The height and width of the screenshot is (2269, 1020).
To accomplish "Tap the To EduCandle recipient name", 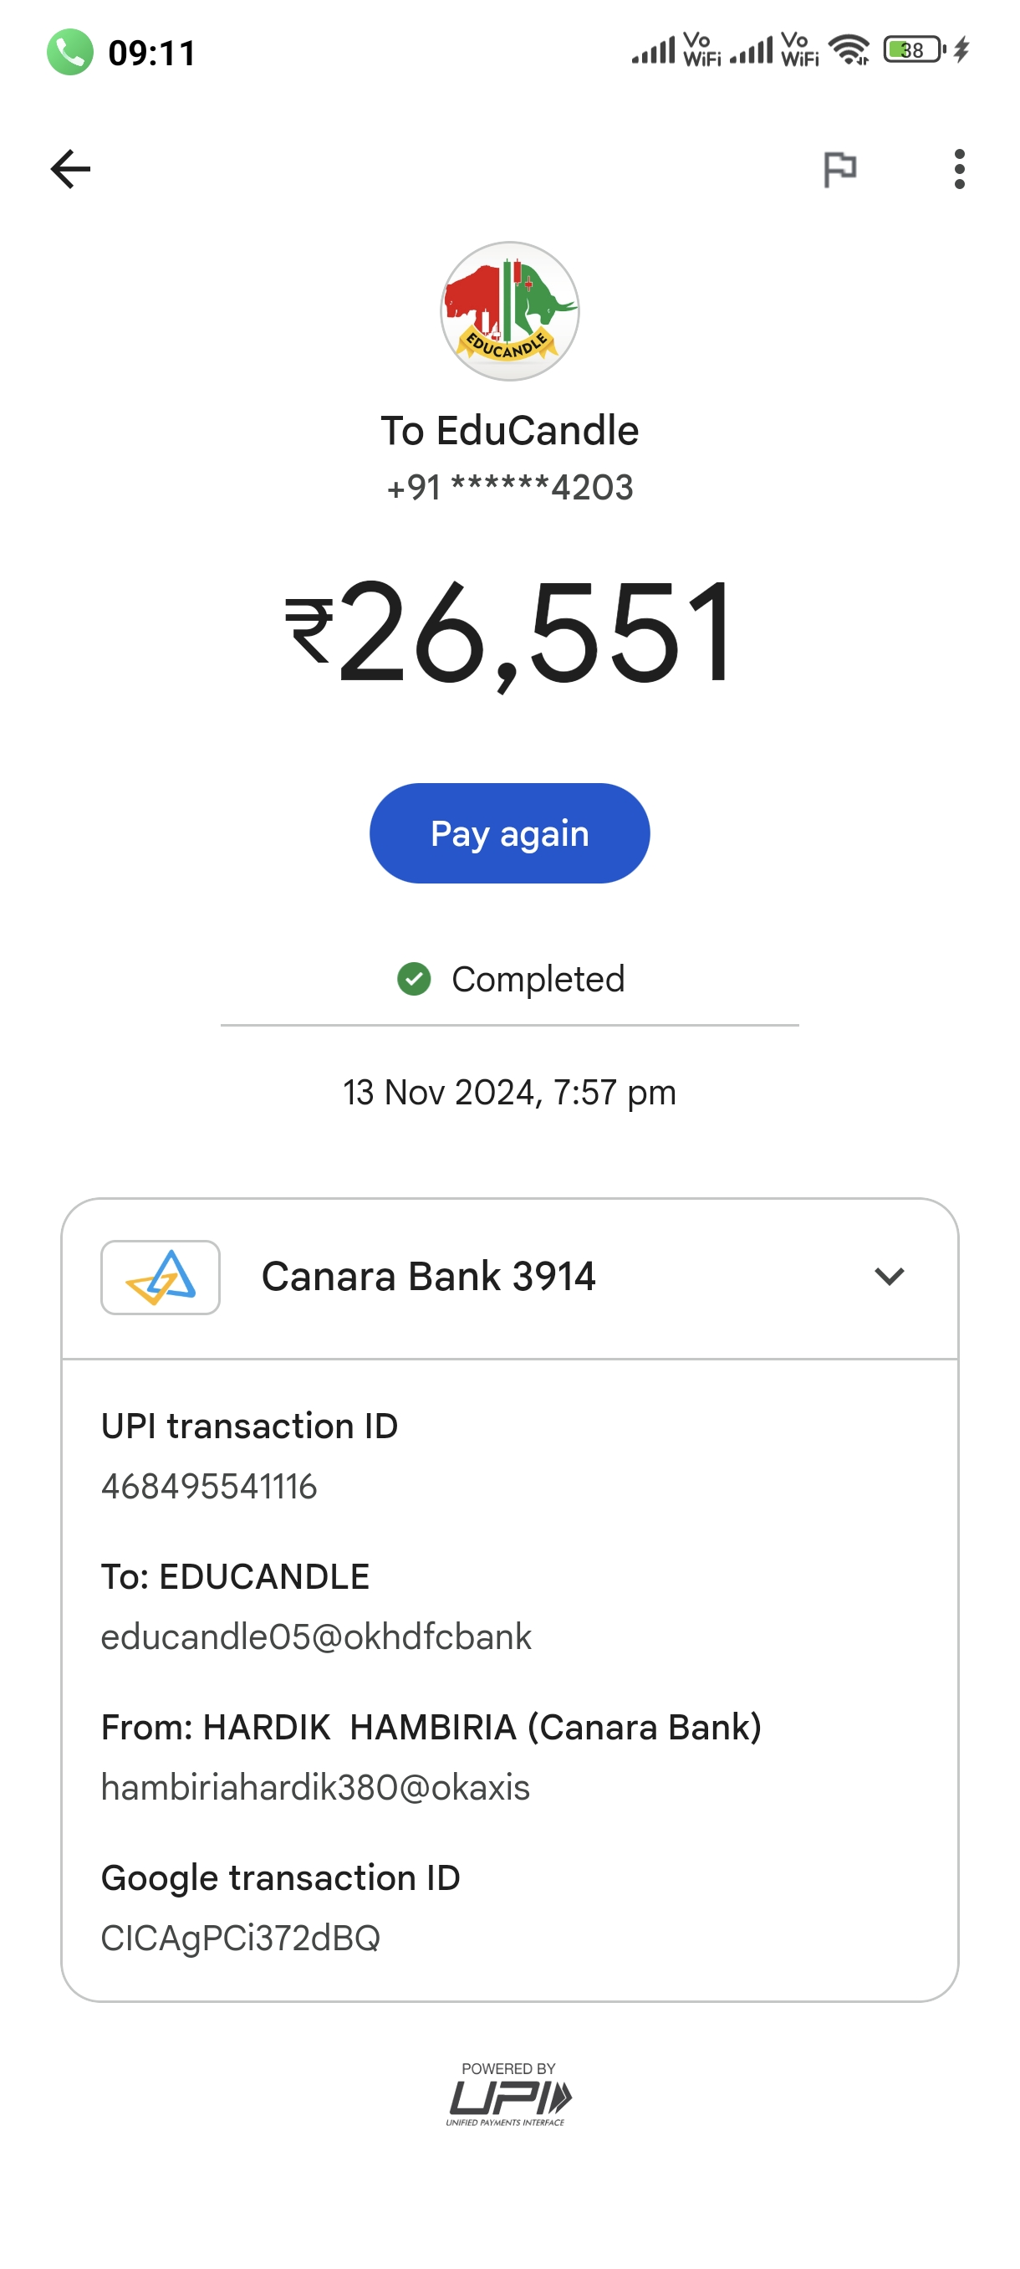I will tap(509, 431).
